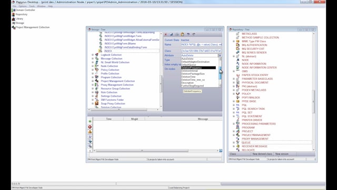
Task: Expand the QUEUE class node
Action: [x=234, y=142]
